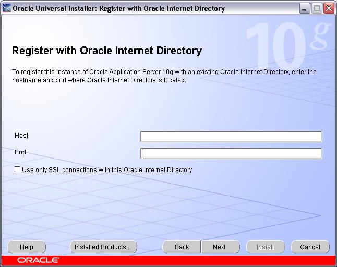The width and height of the screenshot is (337, 267).
Task: Click inside the Port input box
Action: click(x=231, y=153)
